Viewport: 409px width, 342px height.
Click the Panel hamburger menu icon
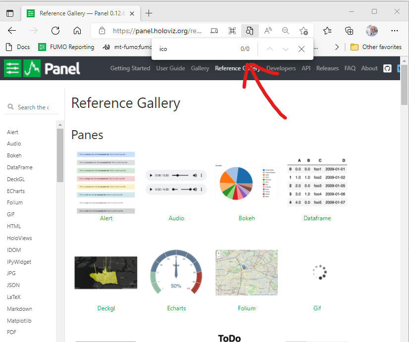click(12, 68)
